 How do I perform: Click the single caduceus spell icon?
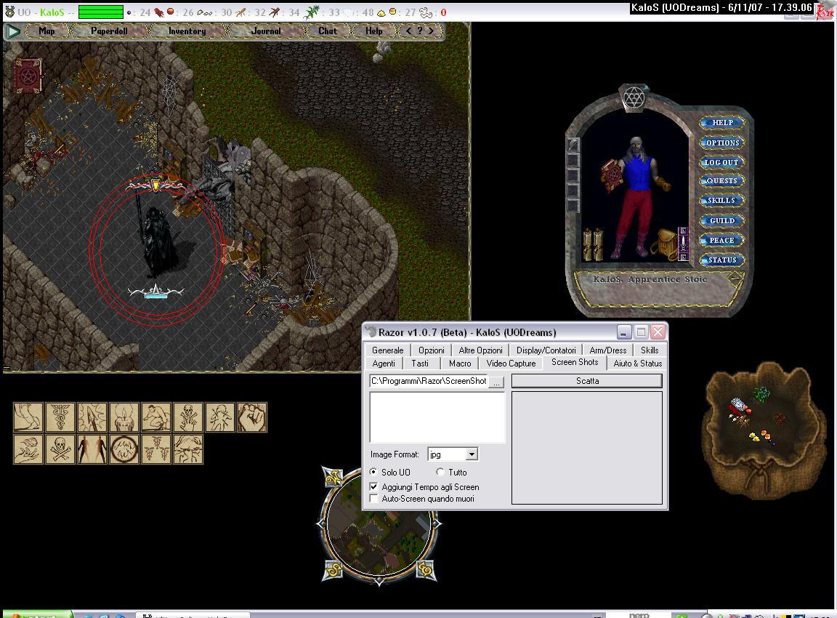click(x=60, y=417)
